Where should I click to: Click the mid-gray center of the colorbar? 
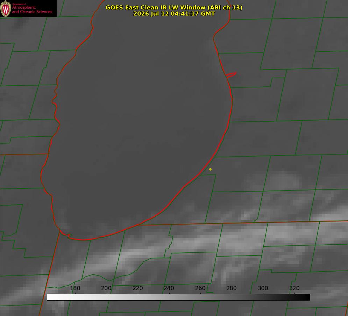(x=178, y=297)
